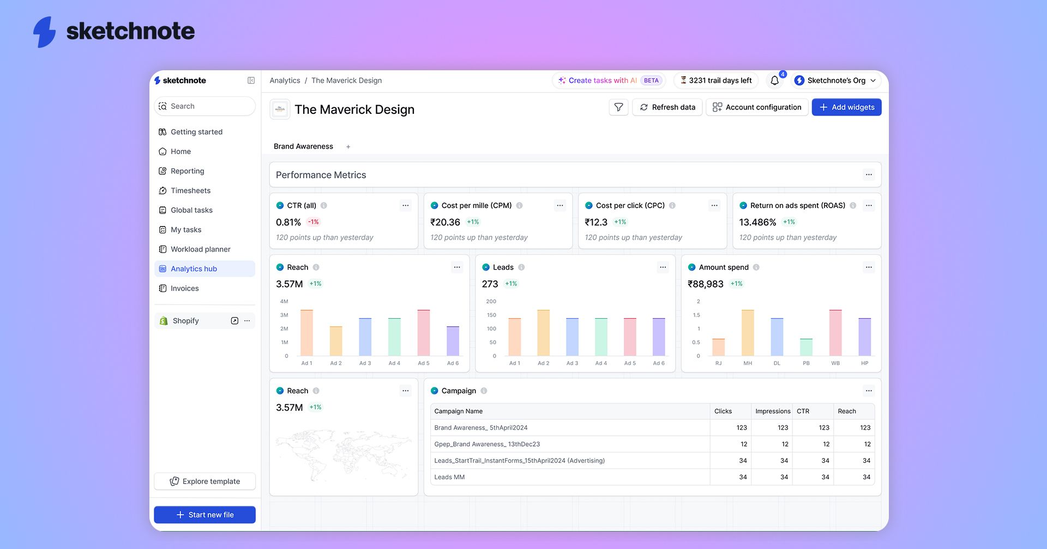1047x549 pixels.
Task: Click the 3231 trail days left badge
Action: coord(716,81)
